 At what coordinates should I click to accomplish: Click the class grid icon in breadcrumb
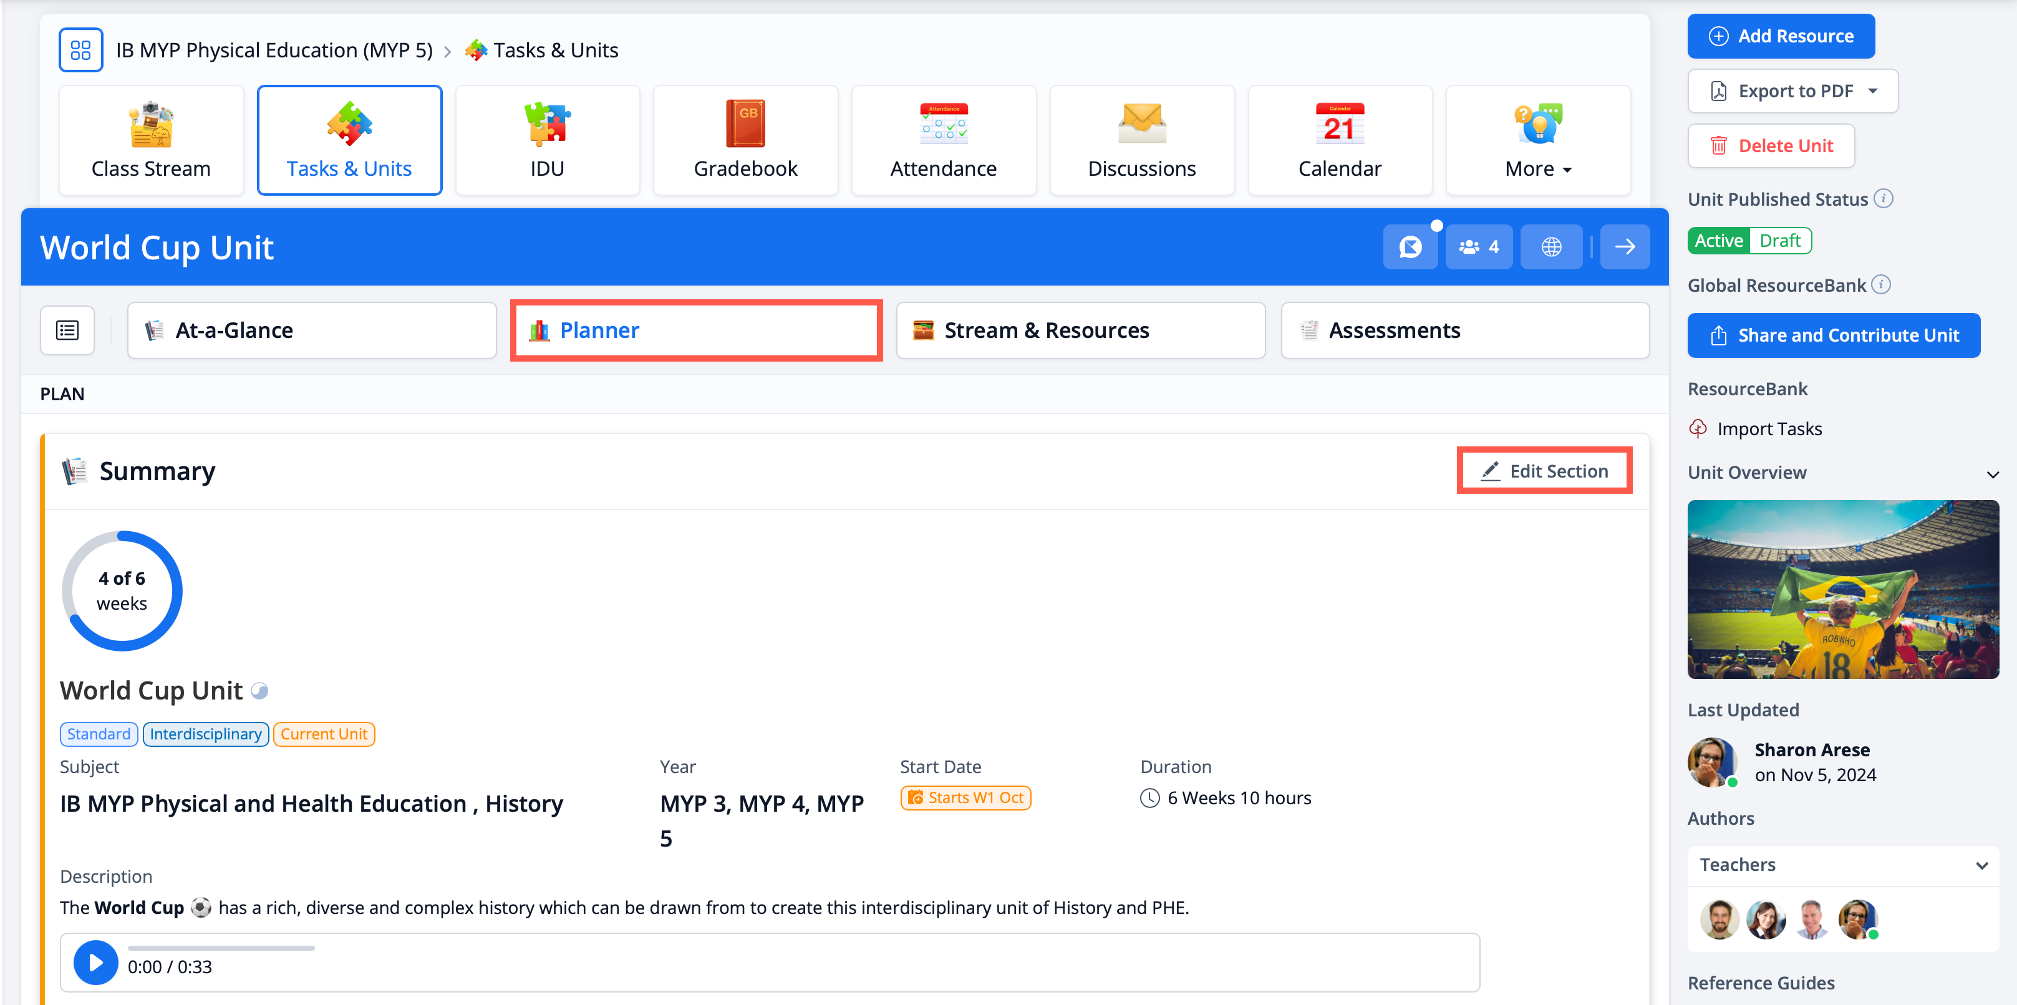[x=80, y=50]
